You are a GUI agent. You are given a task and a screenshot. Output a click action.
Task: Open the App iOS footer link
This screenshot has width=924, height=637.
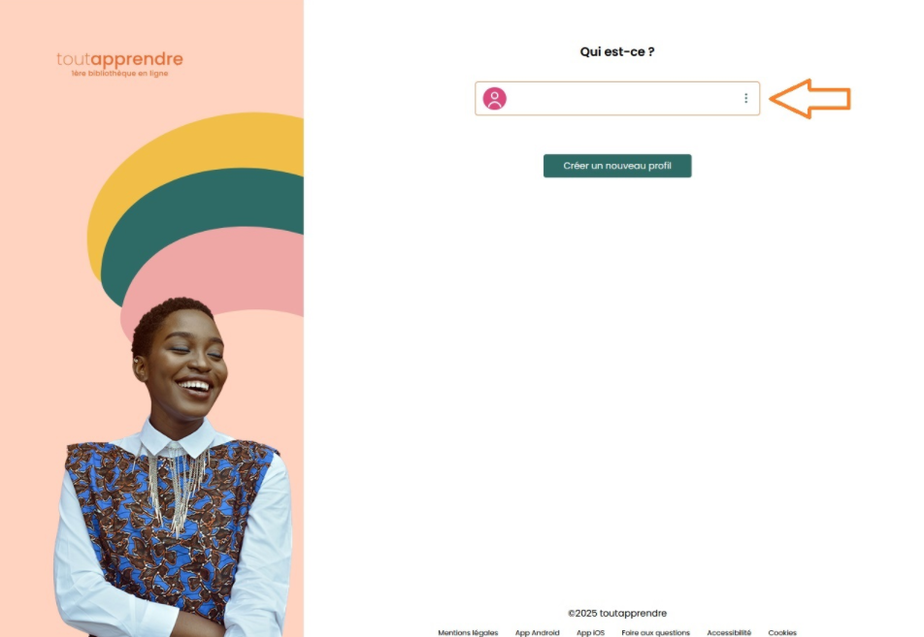point(590,632)
